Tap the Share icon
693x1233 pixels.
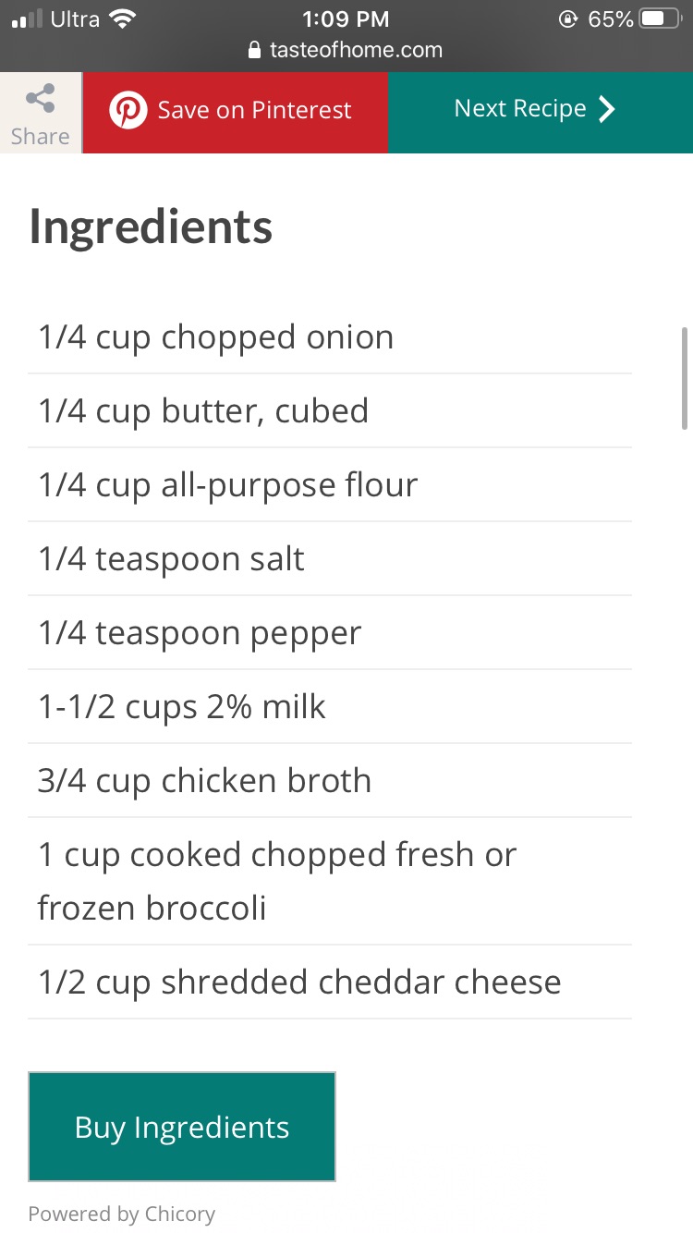40,99
